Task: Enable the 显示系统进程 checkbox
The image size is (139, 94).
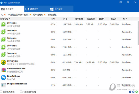Action: coord(1,92)
